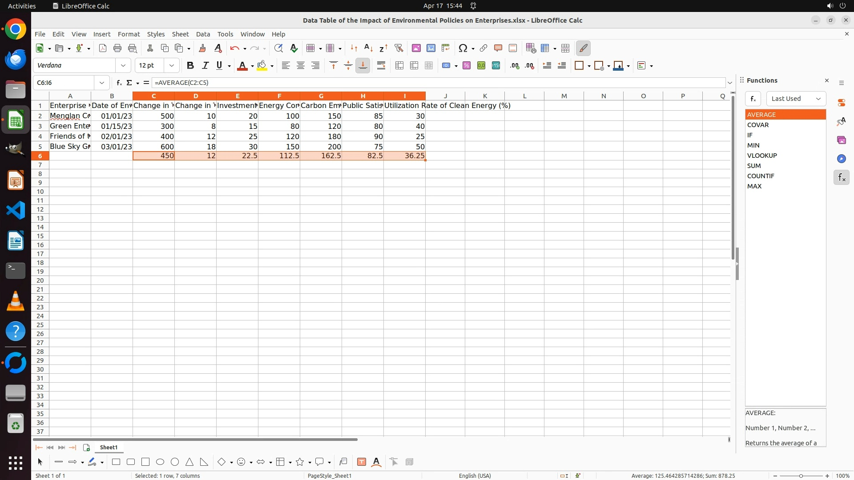Click the Sort Ascending icon

pos(368,48)
